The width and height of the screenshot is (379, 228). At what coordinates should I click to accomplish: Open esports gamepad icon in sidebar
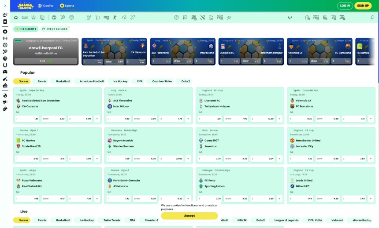tap(5, 72)
